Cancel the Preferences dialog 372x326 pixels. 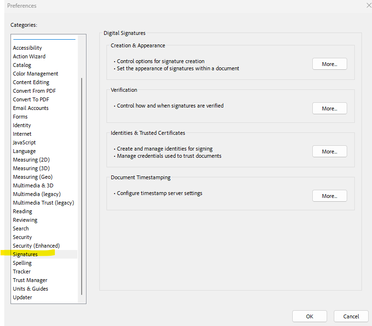[351, 316]
